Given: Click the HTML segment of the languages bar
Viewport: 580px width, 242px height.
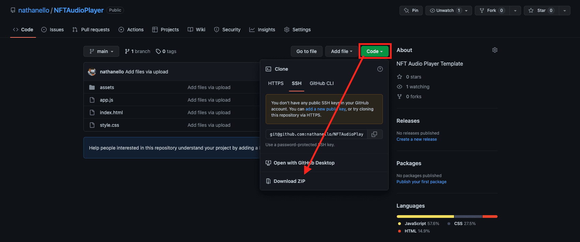Looking at the screenshot, I should (x=490, y=217).
